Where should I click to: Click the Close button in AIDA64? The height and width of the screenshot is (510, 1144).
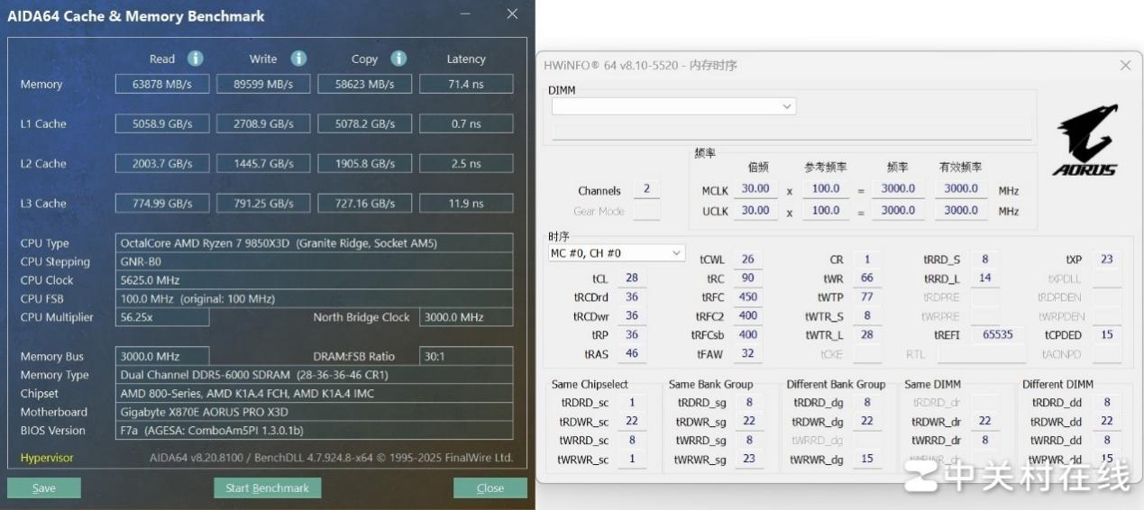(490, 488)
